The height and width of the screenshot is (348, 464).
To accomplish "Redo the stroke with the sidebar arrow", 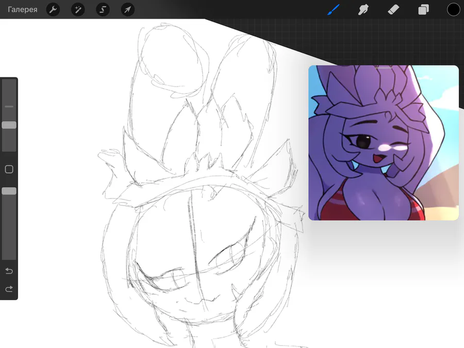I will (9, 289).
